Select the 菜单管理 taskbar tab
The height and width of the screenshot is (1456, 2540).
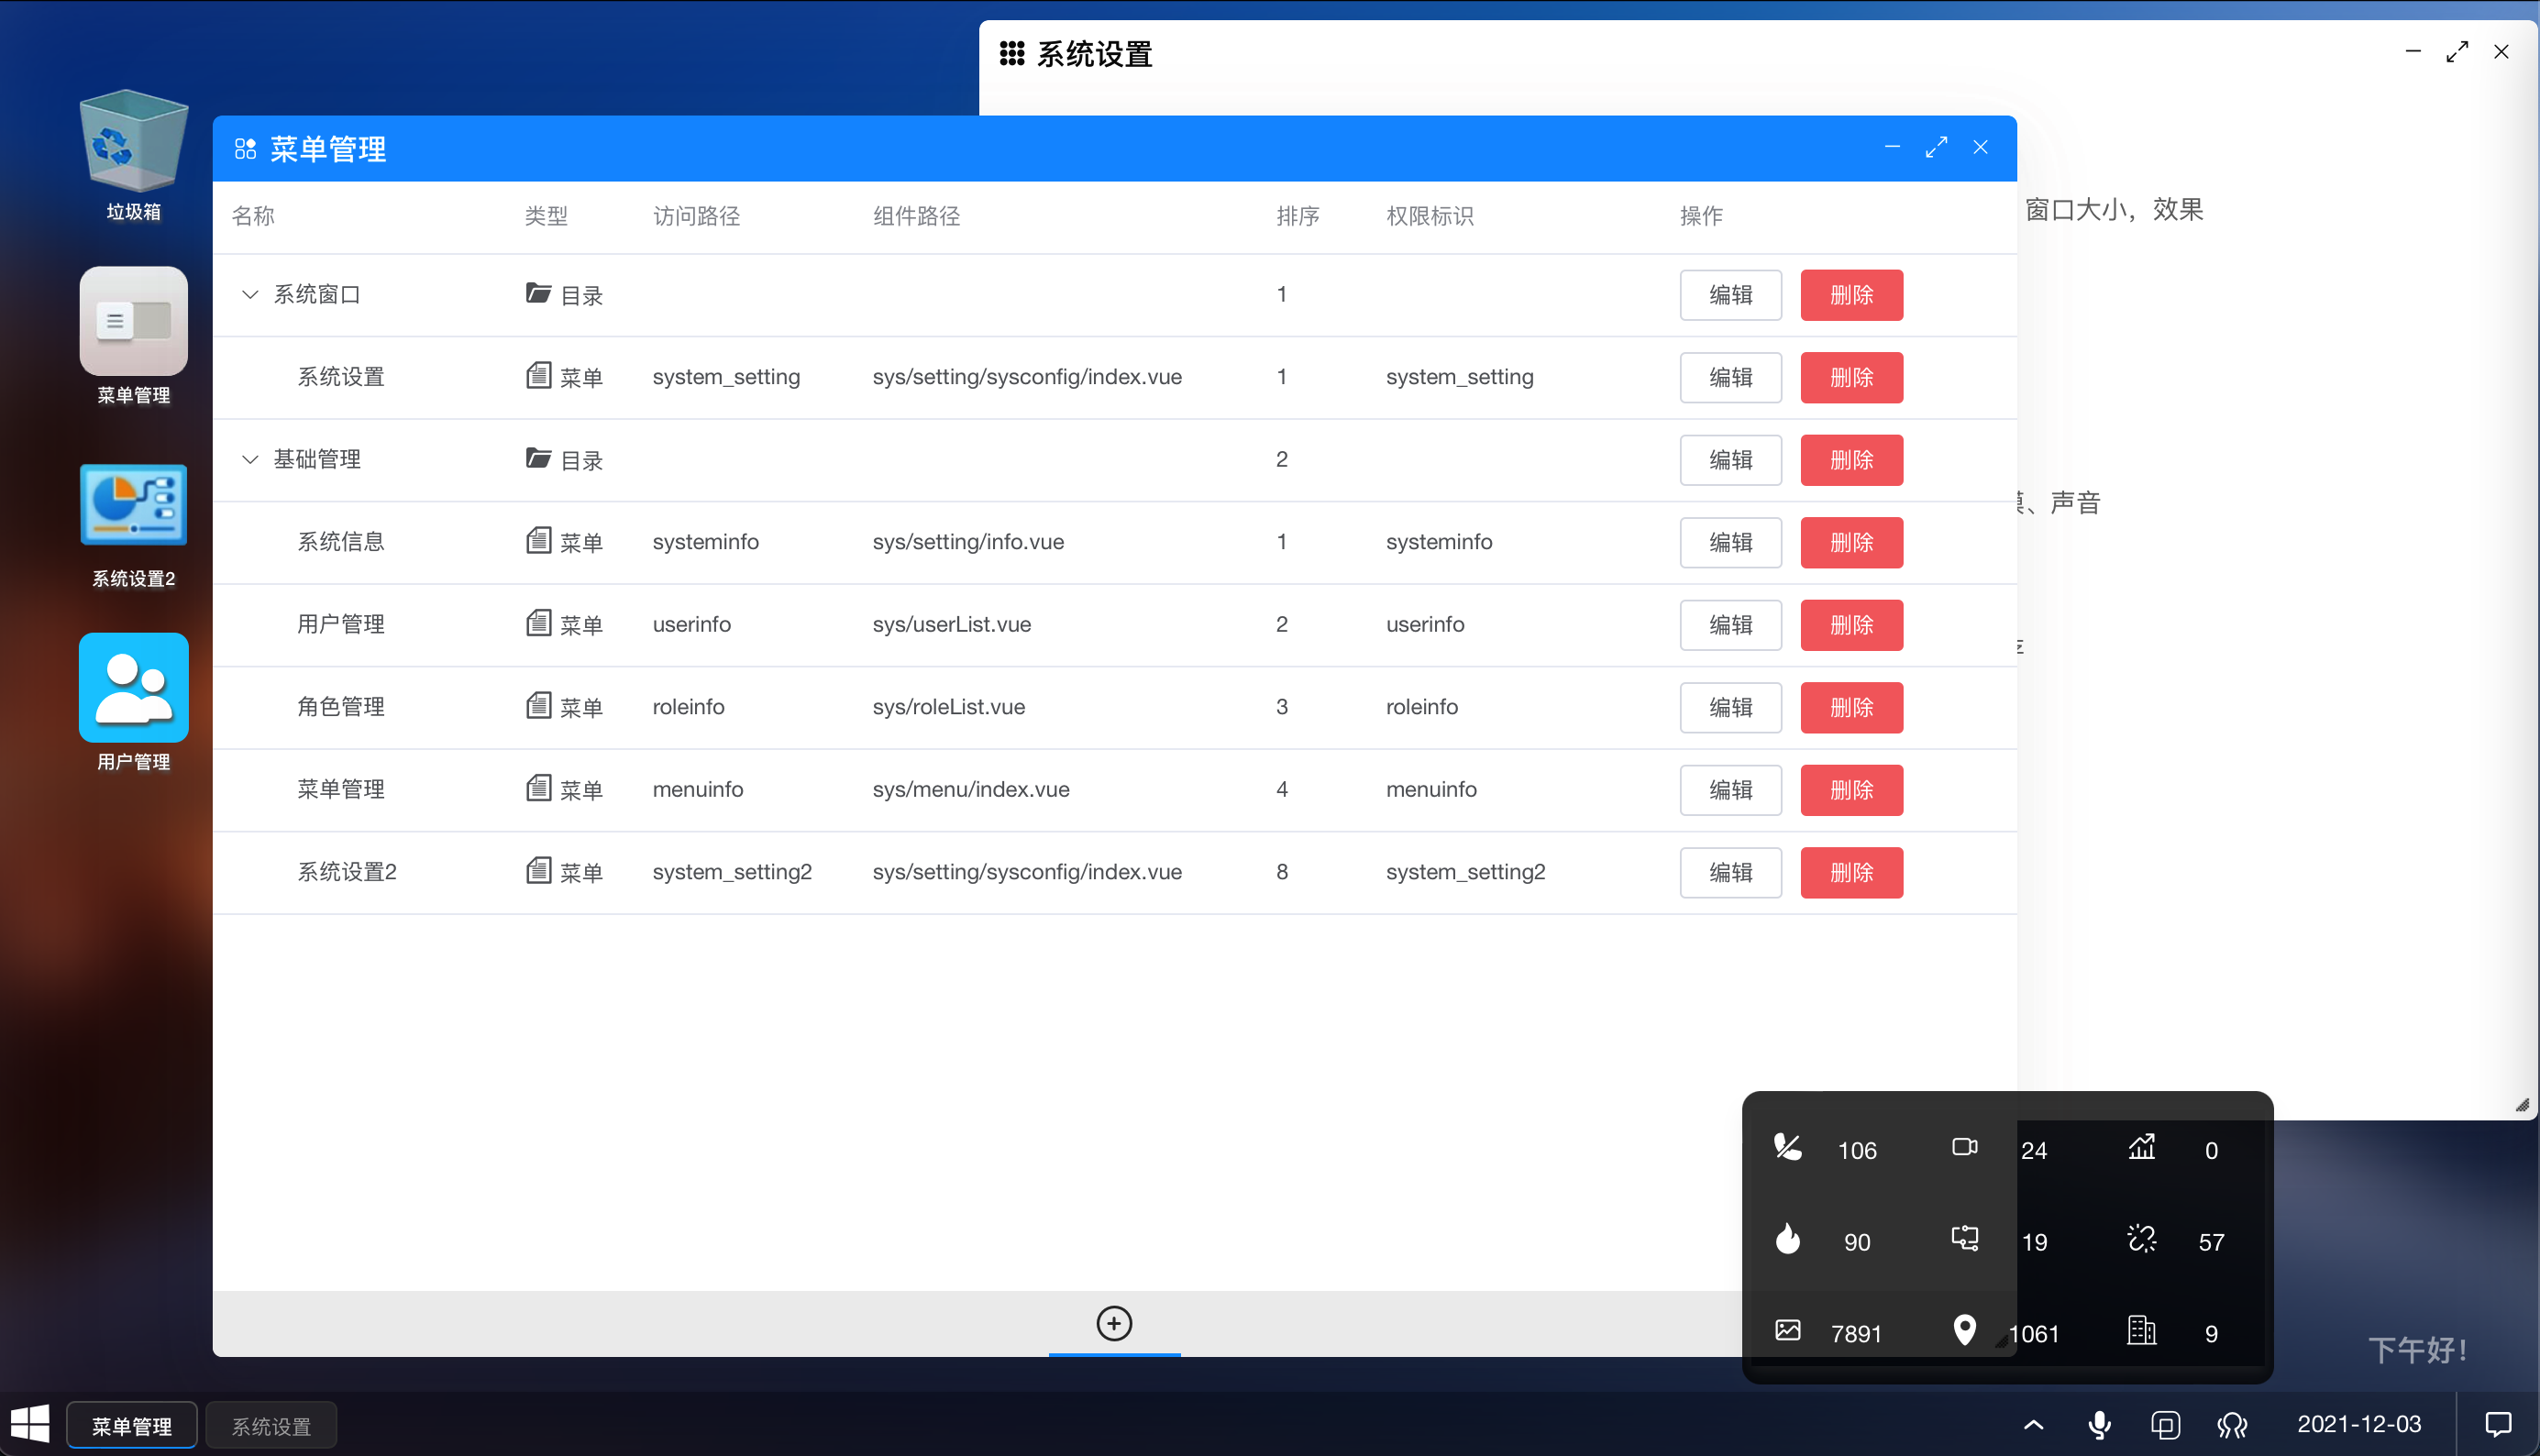pyautogui.click(x=132, y=1426)
